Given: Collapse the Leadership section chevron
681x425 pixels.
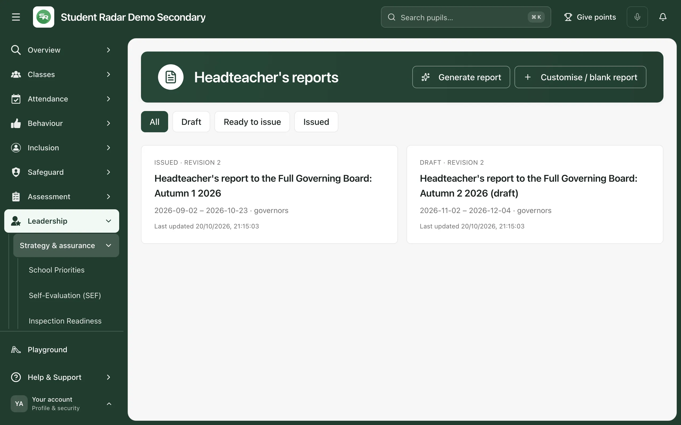Looking at the screenshot, I should 108,221.
